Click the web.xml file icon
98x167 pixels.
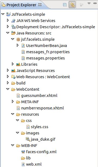(x=23, y=164)
